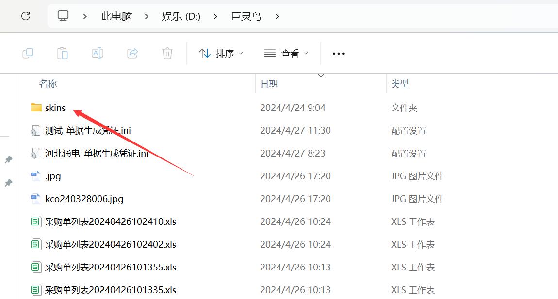Viewport: 558px width, 299px height.
Task: Select 采购单列表20240426102410.xls spreadsheet
Action: click(110, 221)
